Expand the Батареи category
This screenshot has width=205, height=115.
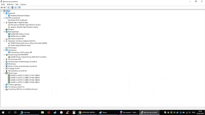click(x=4, y=29)
